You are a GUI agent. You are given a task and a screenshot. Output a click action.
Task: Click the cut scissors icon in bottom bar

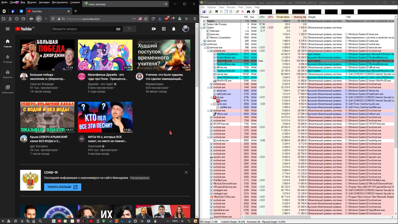click(x=22, y=221)
